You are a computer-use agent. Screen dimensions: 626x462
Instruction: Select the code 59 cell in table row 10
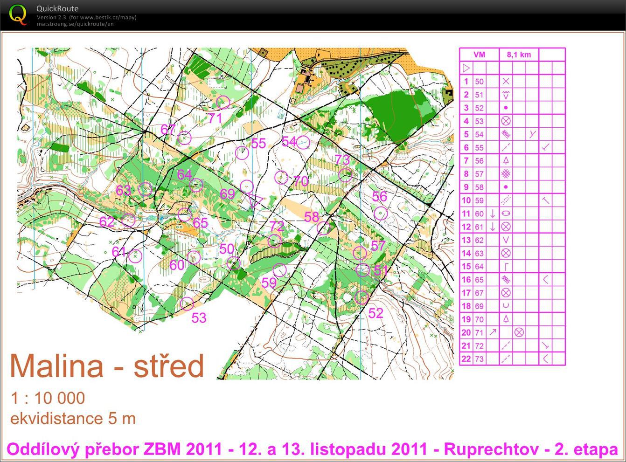click(480, 200)
